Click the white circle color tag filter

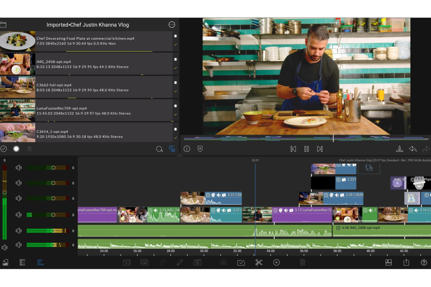16,149
